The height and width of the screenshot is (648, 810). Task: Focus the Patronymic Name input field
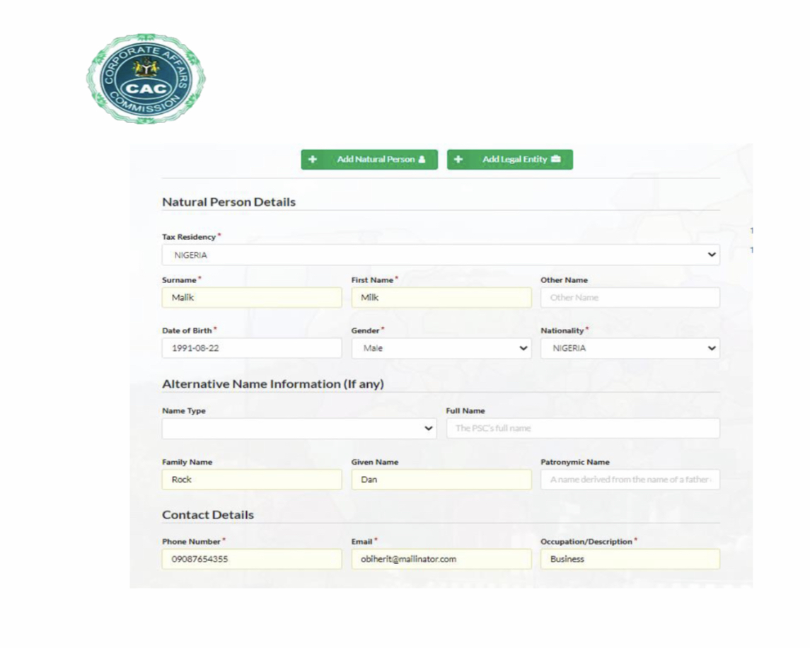coord(630,480)
